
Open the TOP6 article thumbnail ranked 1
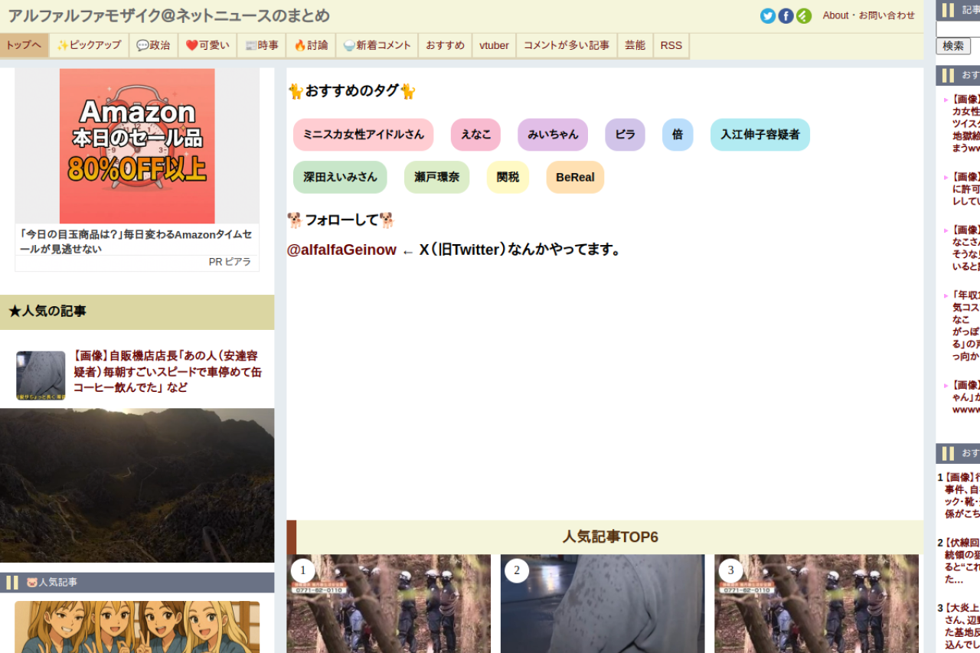point(389,604)
